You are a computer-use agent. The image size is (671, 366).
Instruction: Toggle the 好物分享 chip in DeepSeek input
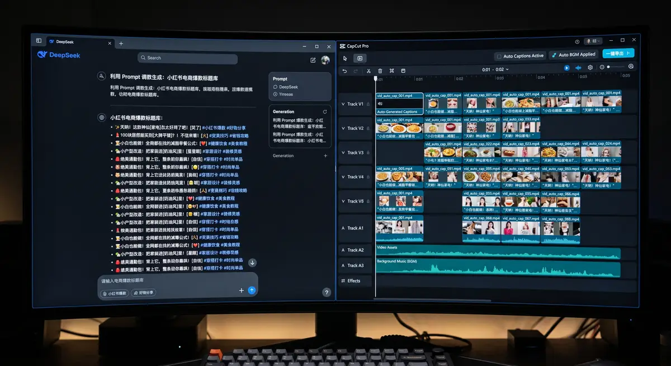[143, 293]
